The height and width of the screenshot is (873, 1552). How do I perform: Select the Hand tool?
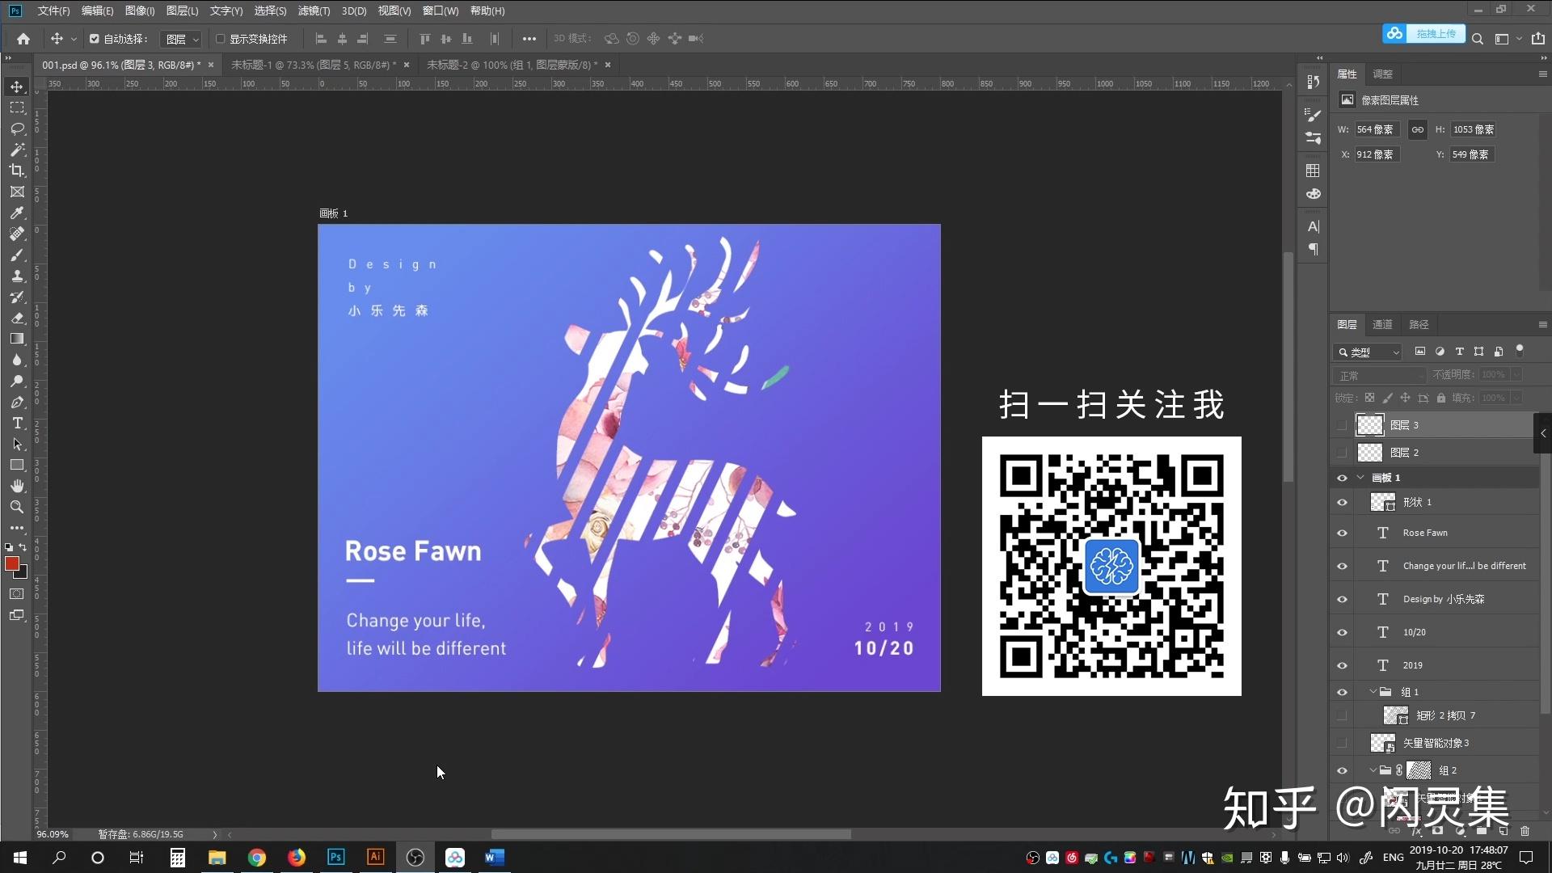coord(17,486)
